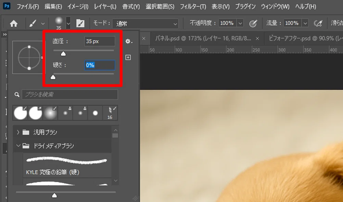The image size is (343, 202).
Task: Select the Brush tool preset icon
Action: (33, 23)
